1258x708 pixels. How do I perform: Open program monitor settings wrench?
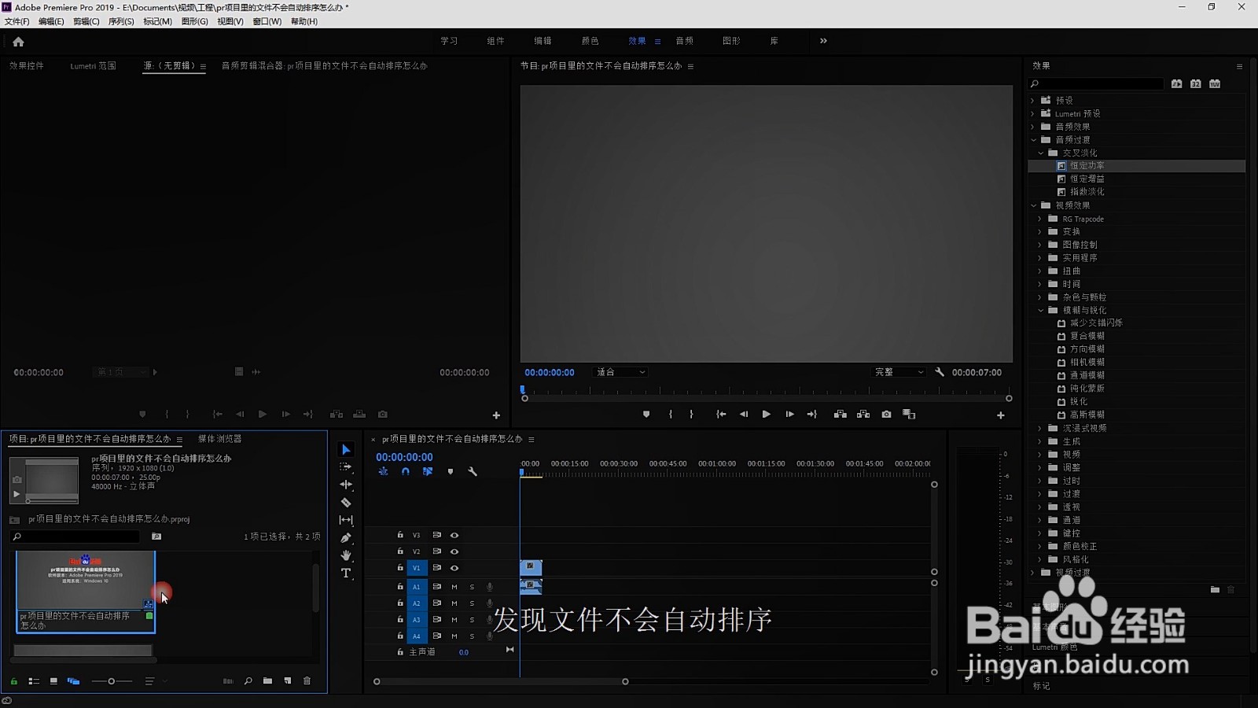[x=940, y=372]
